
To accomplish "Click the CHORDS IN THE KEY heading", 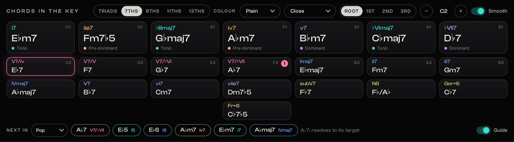I will coord(42,11).
